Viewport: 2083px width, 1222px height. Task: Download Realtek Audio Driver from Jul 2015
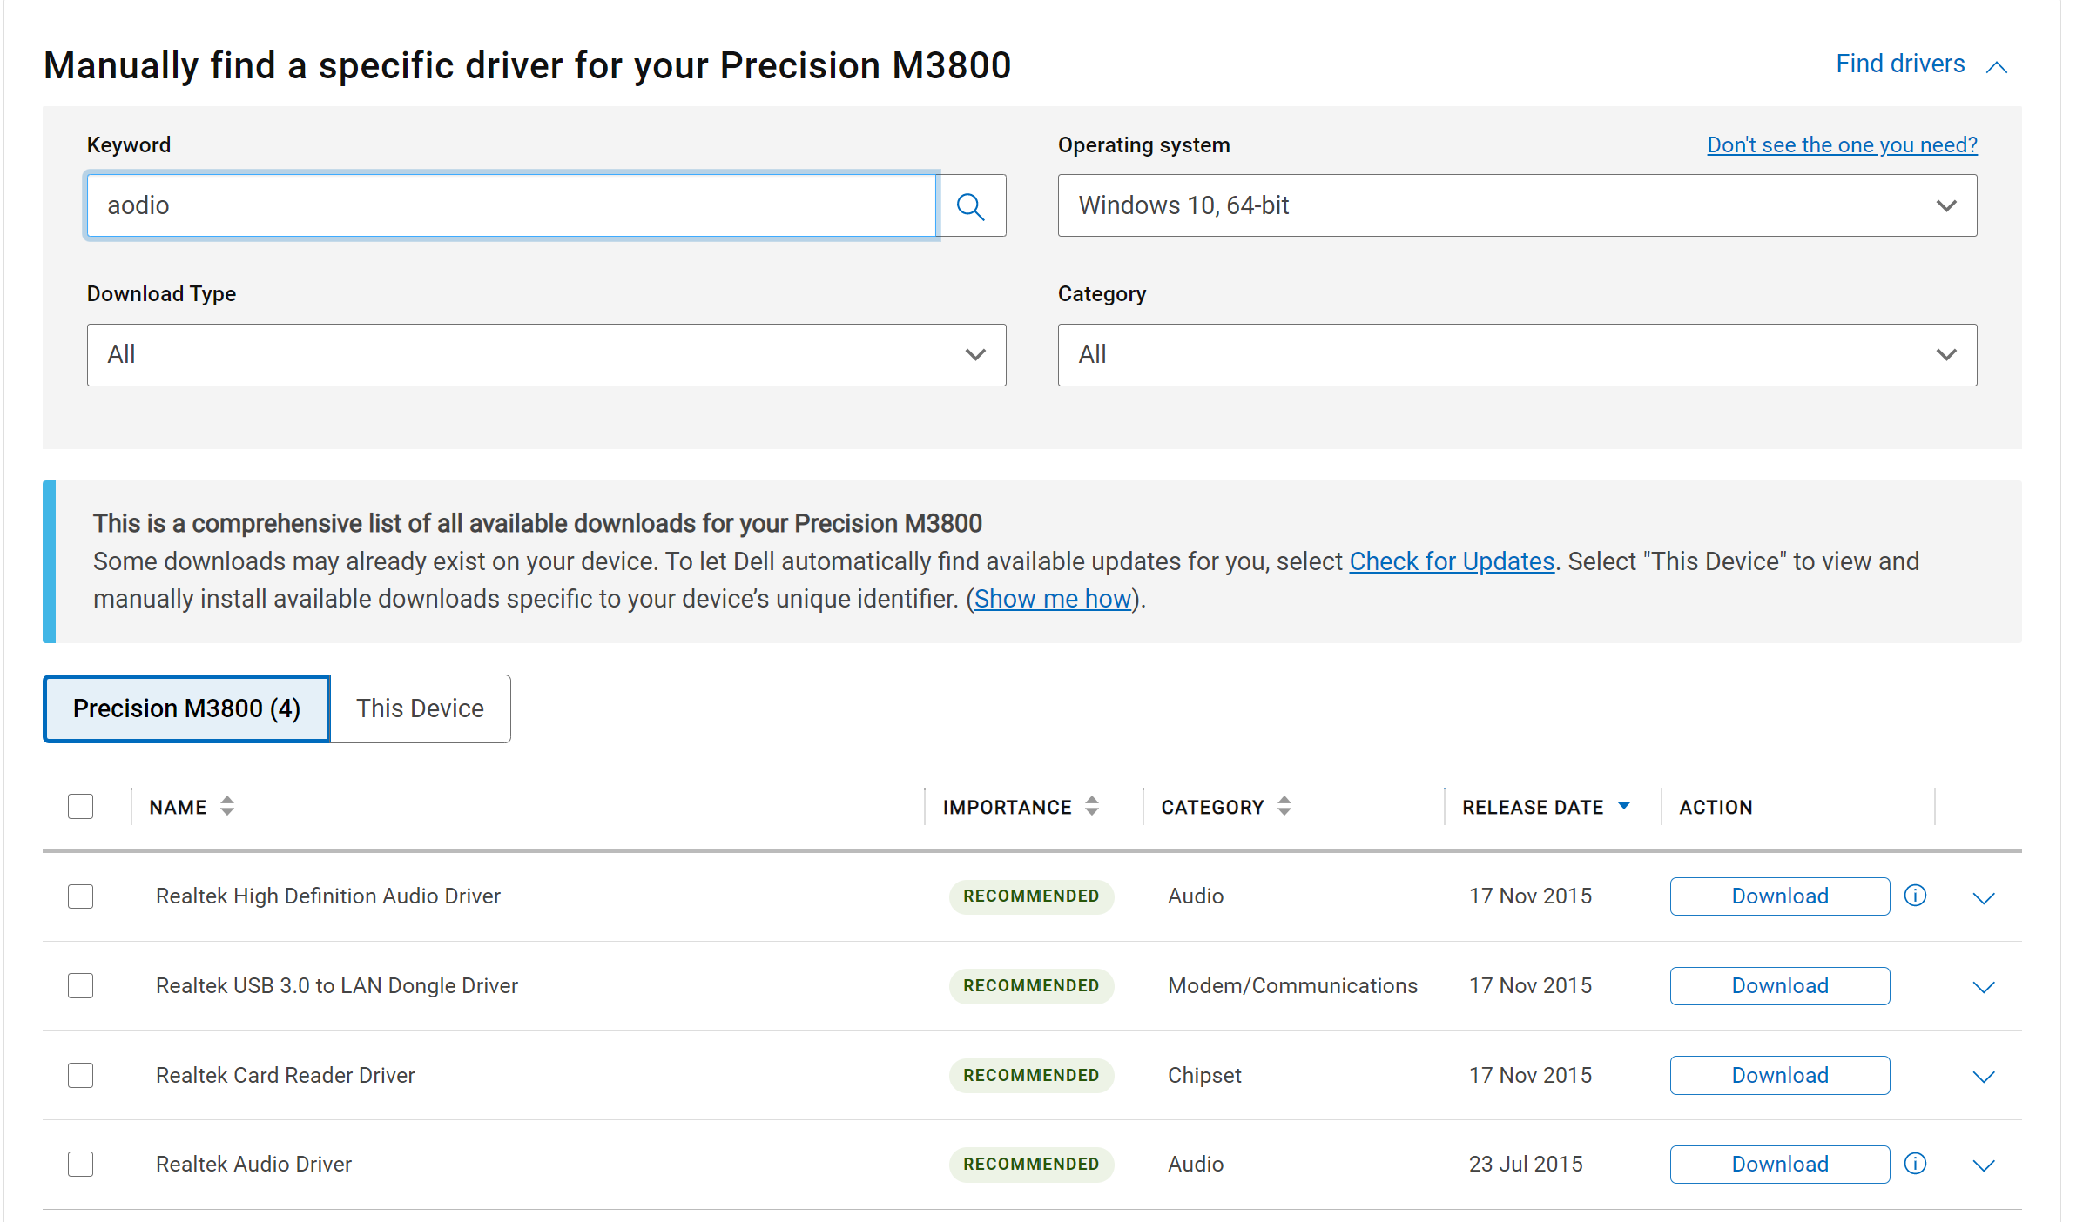[x=1780, y=1165]
